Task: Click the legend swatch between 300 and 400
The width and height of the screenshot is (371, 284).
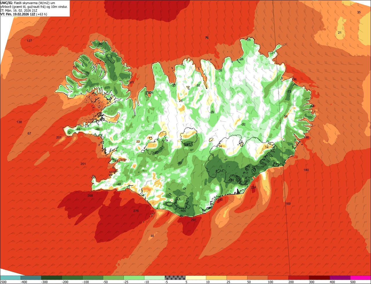Action: (319, 278)
